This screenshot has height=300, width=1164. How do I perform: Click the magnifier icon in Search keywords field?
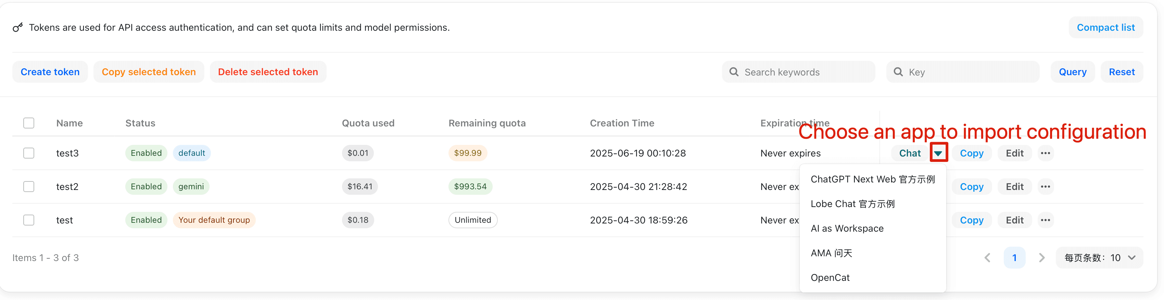pyautogui.click(x=734, y=72)
